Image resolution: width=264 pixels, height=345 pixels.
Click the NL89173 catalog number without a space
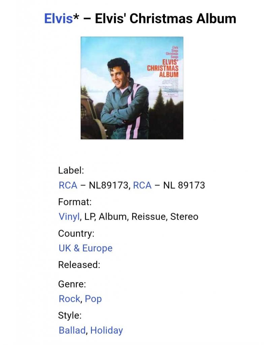(108, 185)
